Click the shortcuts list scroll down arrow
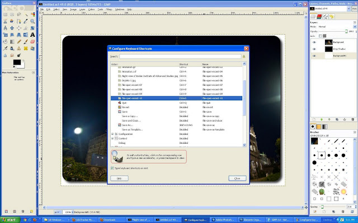Screen dimensions: 358x223 coord(244,145)
